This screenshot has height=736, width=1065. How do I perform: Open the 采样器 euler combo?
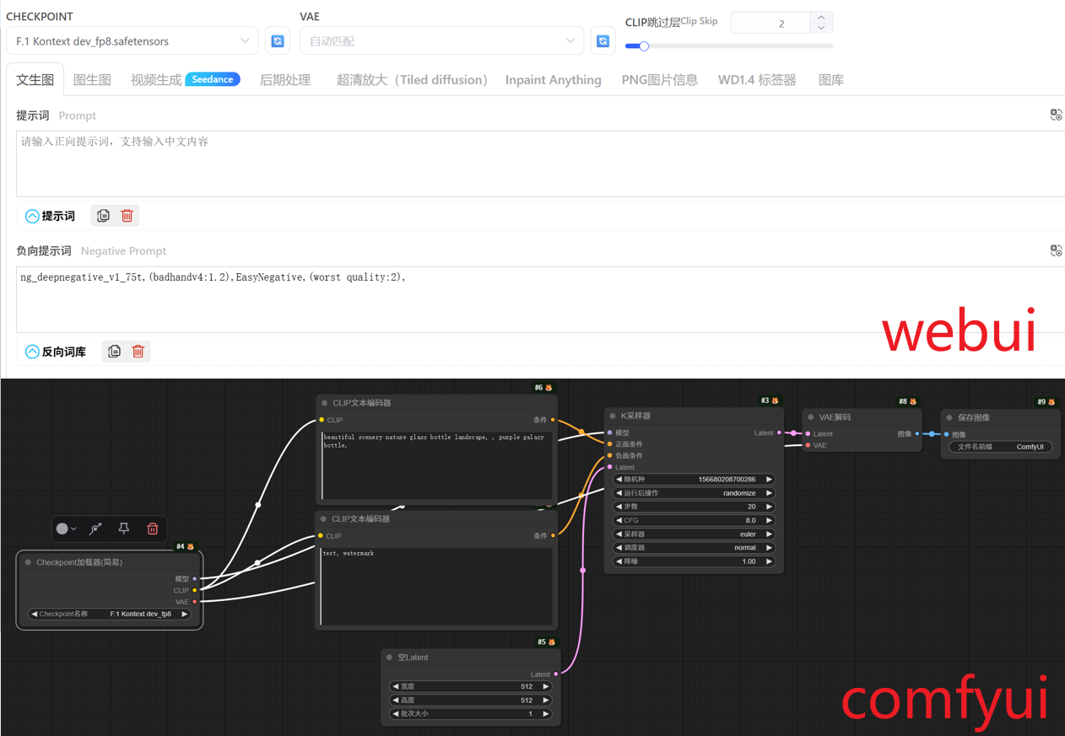(694, 534)
